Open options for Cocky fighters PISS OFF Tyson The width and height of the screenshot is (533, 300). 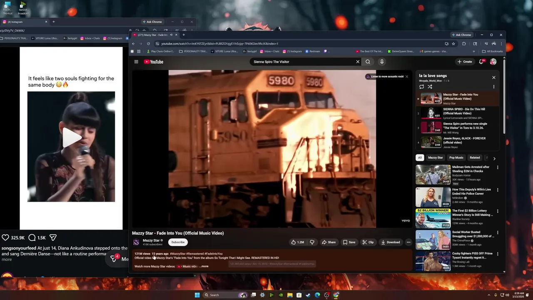coord(498,254)
